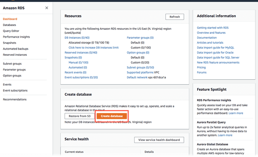
Task: Open Articles and tutorials link
Action: 210,43
